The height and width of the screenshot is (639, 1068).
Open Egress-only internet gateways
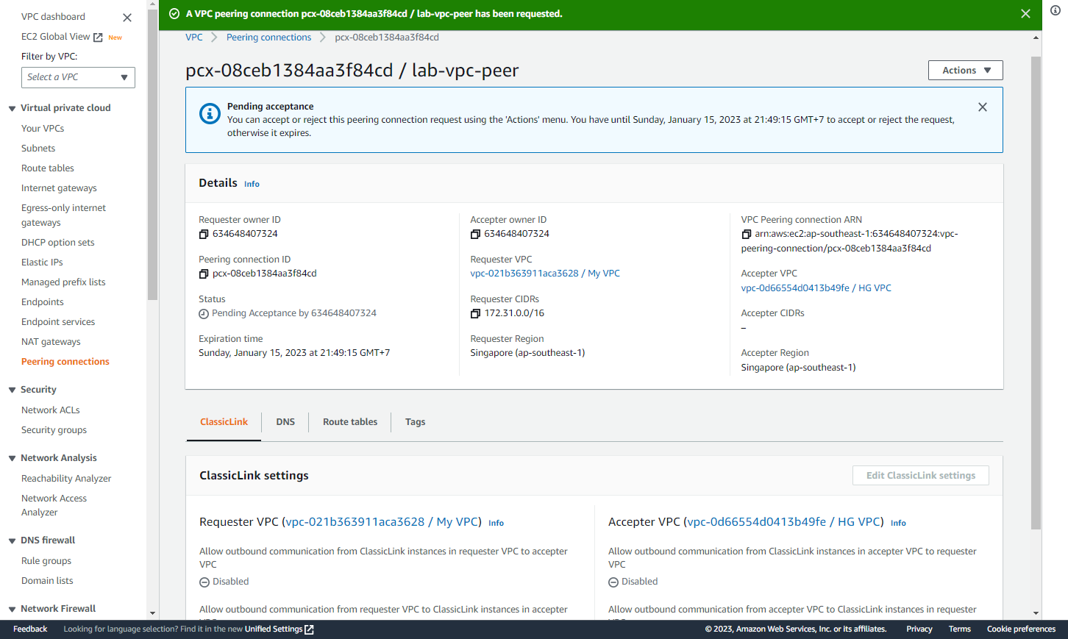tap(63, 215)
